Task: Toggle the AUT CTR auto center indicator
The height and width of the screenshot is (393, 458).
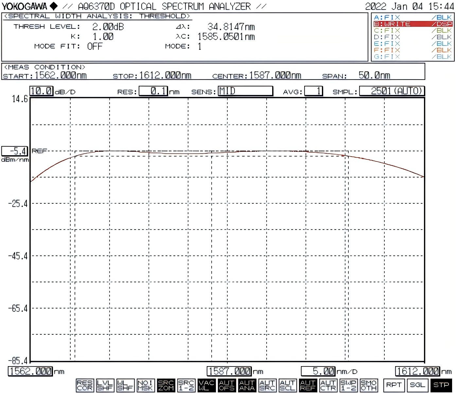Action: coord(328,385)
